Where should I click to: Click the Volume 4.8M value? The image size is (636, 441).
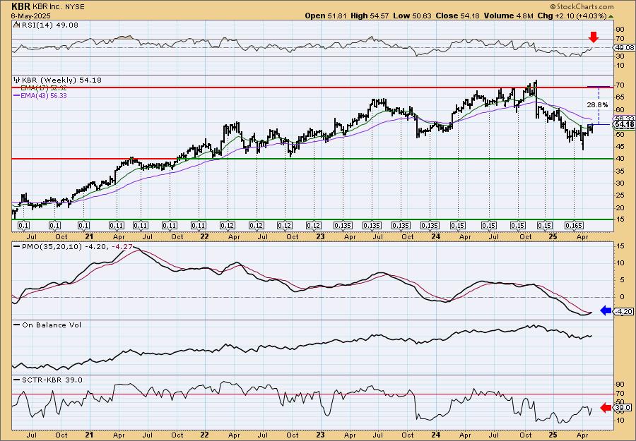(509, 16)
